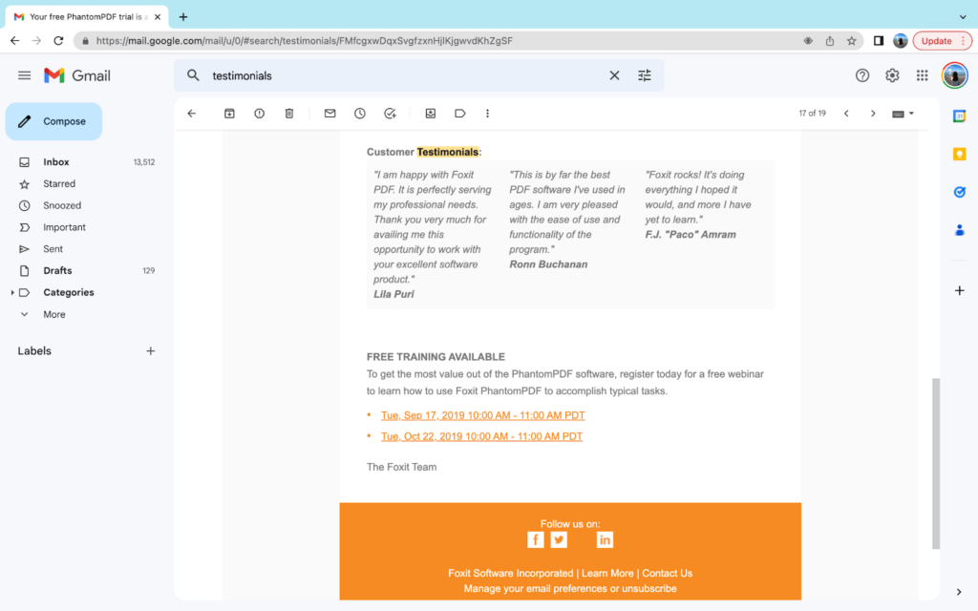
Task: Move email to another folder
Action: tap(431, 114)
